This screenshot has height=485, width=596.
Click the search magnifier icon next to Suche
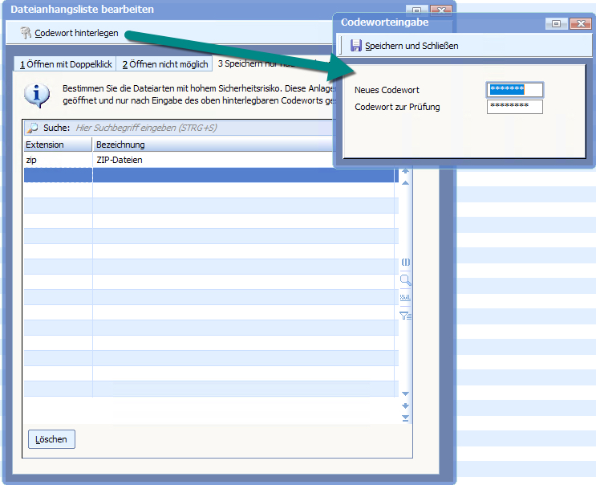pos(33,128)
